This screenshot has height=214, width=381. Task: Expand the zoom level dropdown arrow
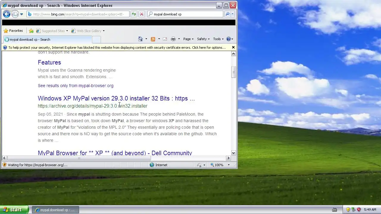pyautogui.click(x=229, y=165)
